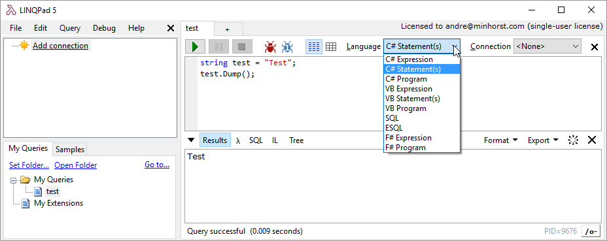The width and height of the screenshot is (607, 241).
Task: Collapse the My Queries tree node
Action: point(13,180)
